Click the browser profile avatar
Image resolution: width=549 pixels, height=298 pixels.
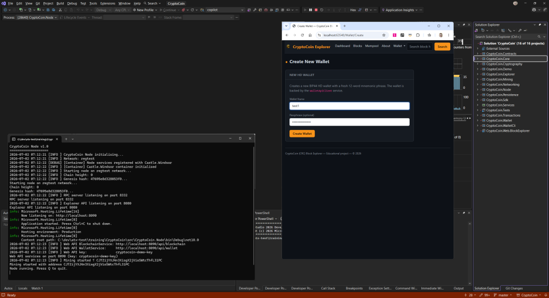pyautogui.click(x=441, y=35)
